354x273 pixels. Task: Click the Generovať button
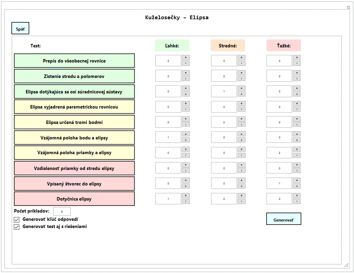point(283,219)
